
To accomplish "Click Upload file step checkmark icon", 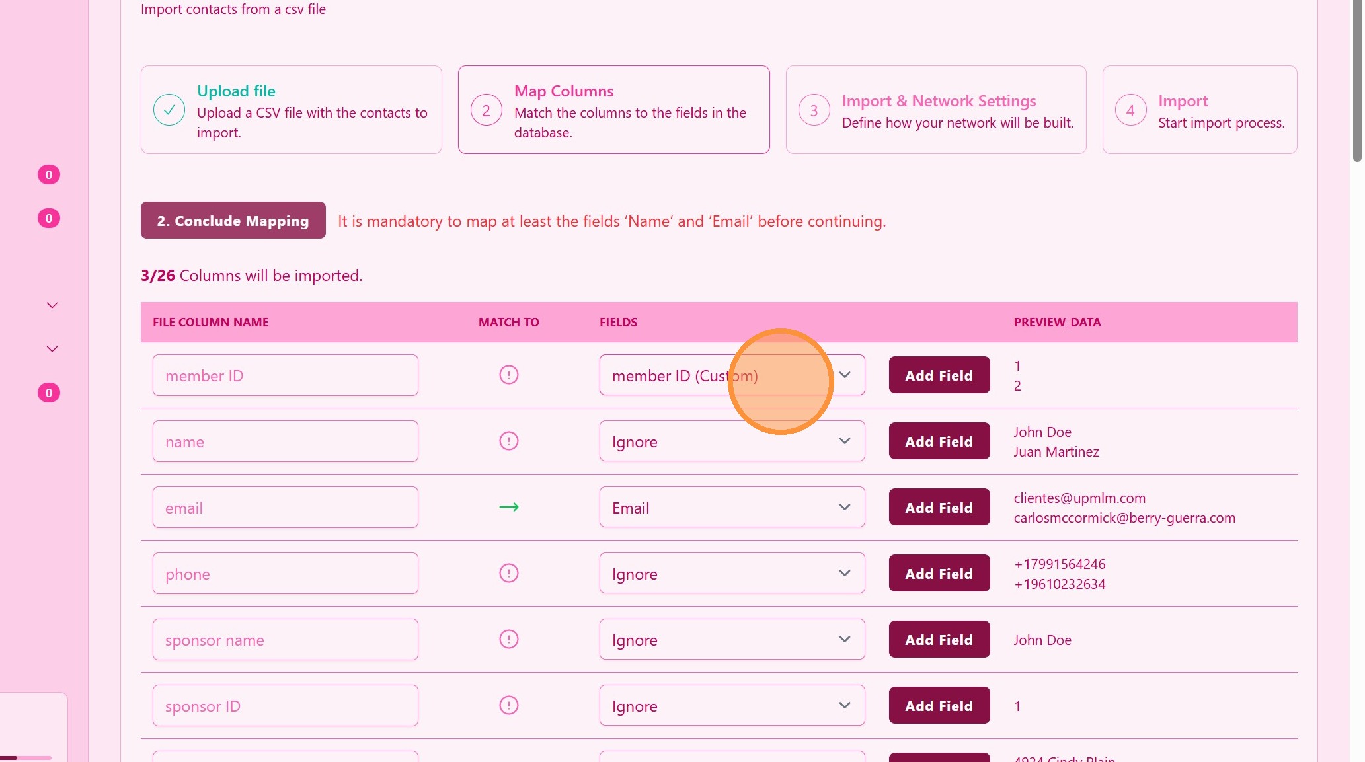I will tap(169, 110).
